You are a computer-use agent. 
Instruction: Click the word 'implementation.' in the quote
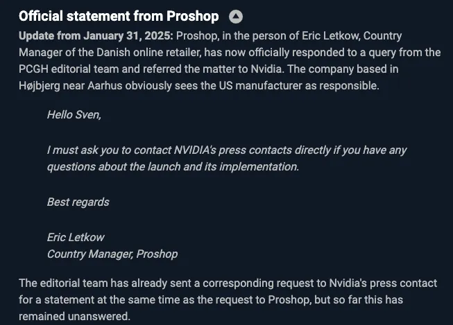pyautogui.click(x=259, y=167)
